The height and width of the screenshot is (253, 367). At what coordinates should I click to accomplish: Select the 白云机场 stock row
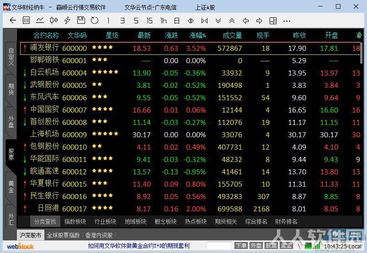pyautogui.click(x=190, y=73)
